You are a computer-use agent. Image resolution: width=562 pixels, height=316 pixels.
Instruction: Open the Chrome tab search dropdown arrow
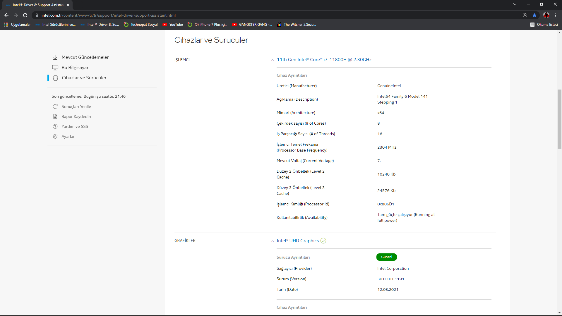pos(515,4)
